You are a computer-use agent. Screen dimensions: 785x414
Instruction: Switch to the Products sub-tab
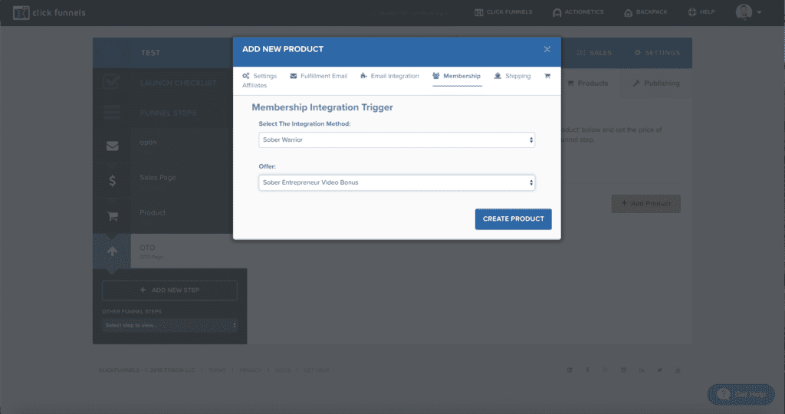588,83
